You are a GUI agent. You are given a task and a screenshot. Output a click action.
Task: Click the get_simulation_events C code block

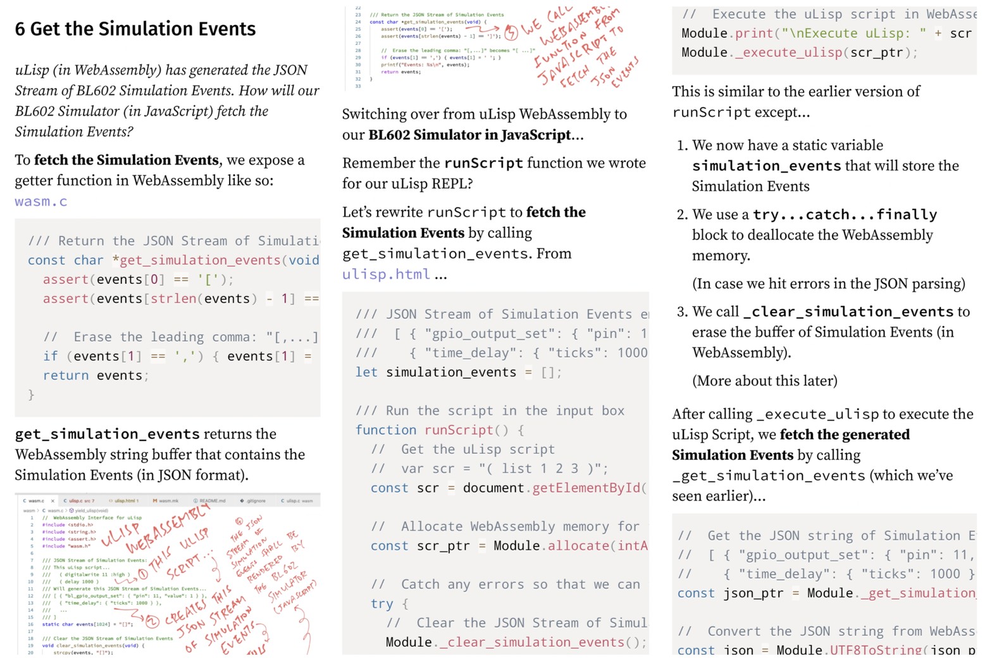168,318
